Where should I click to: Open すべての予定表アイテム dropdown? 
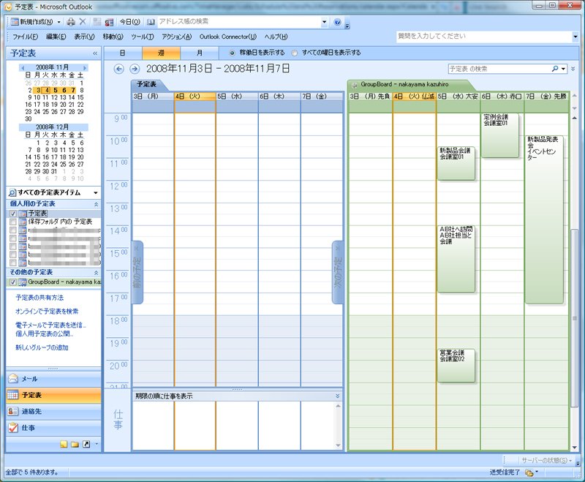coord(96,193)
